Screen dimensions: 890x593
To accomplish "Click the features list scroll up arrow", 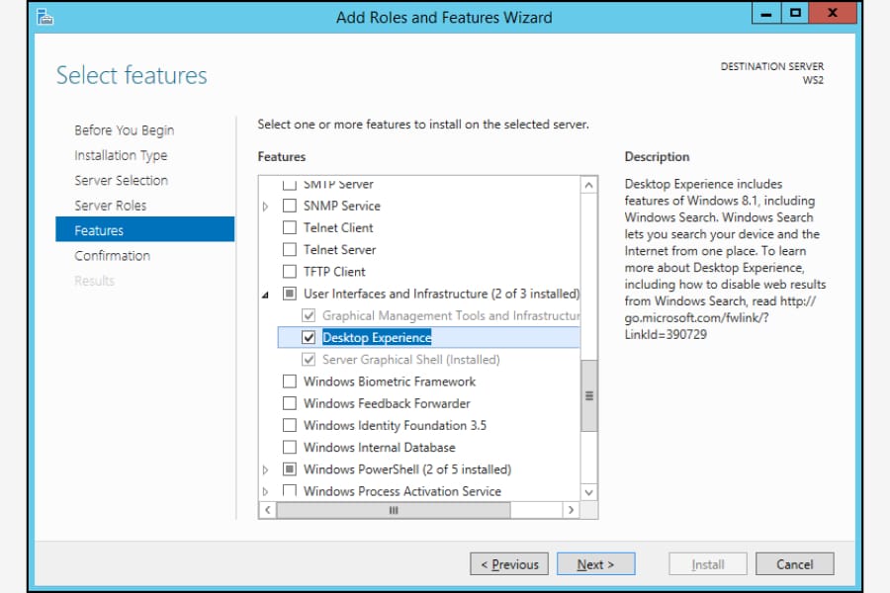I will tap(589, 185).
